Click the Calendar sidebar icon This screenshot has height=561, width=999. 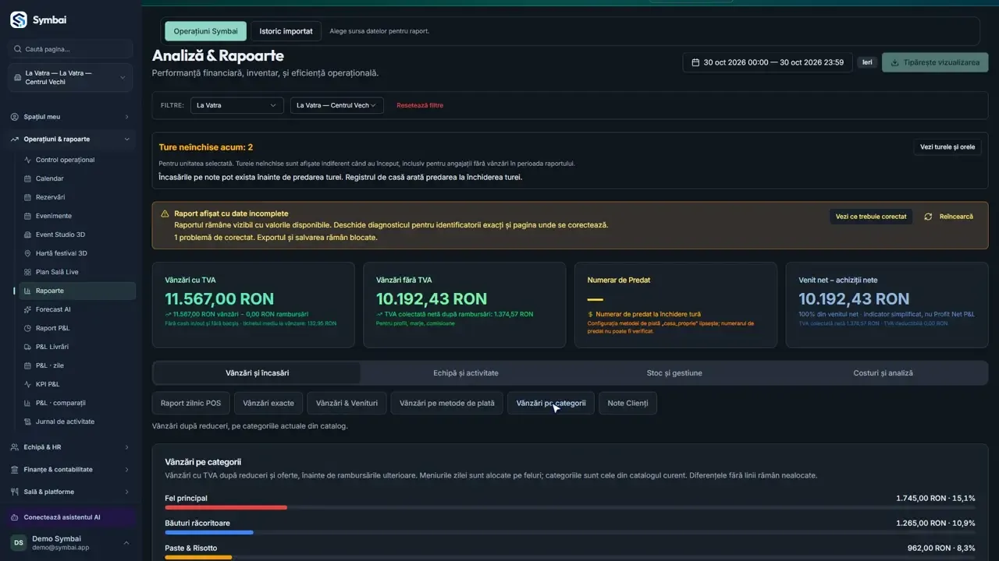28,178
